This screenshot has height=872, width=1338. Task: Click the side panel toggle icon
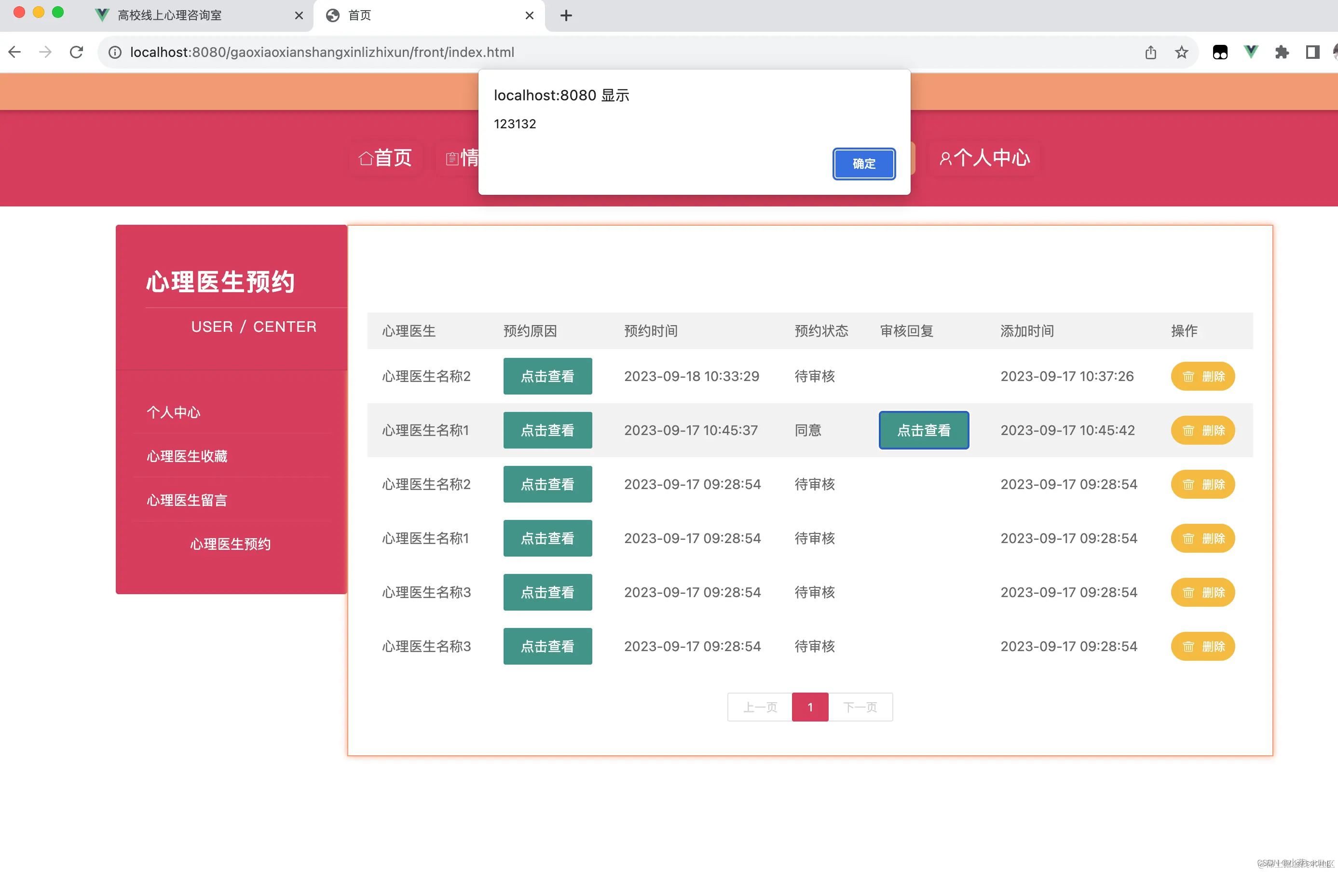click(1313, 52)
